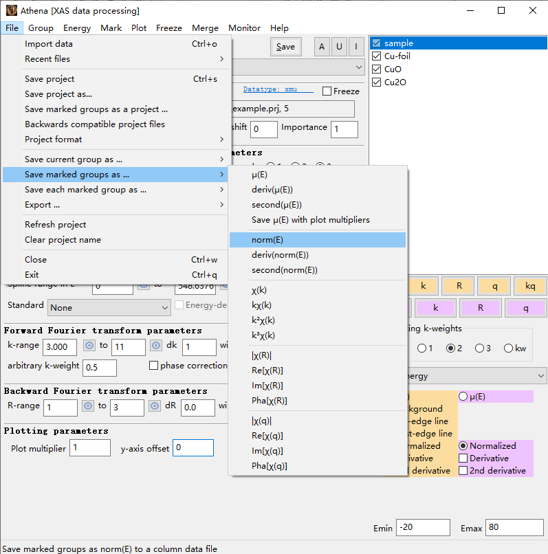Select k²χ(k) submenu entry
The width and height of the screenshot is (548, 554).
point(318,320)
